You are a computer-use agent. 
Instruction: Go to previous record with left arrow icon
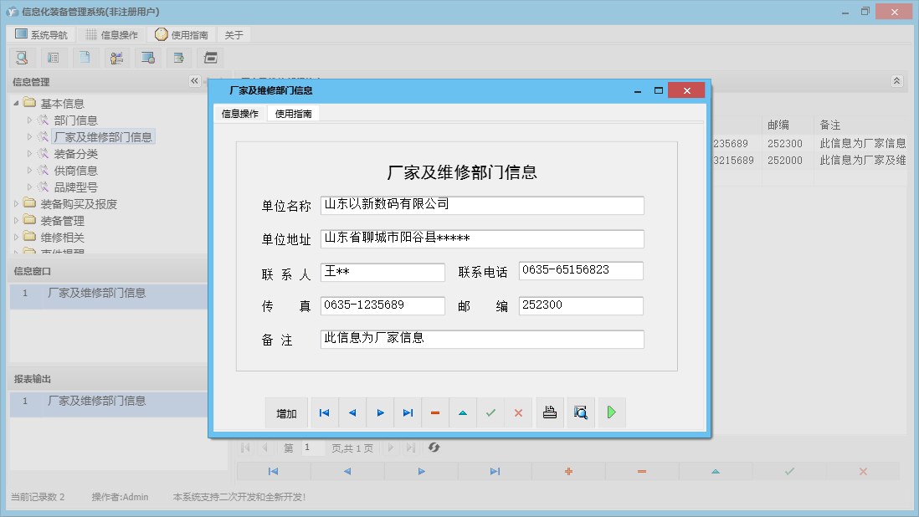352,412
